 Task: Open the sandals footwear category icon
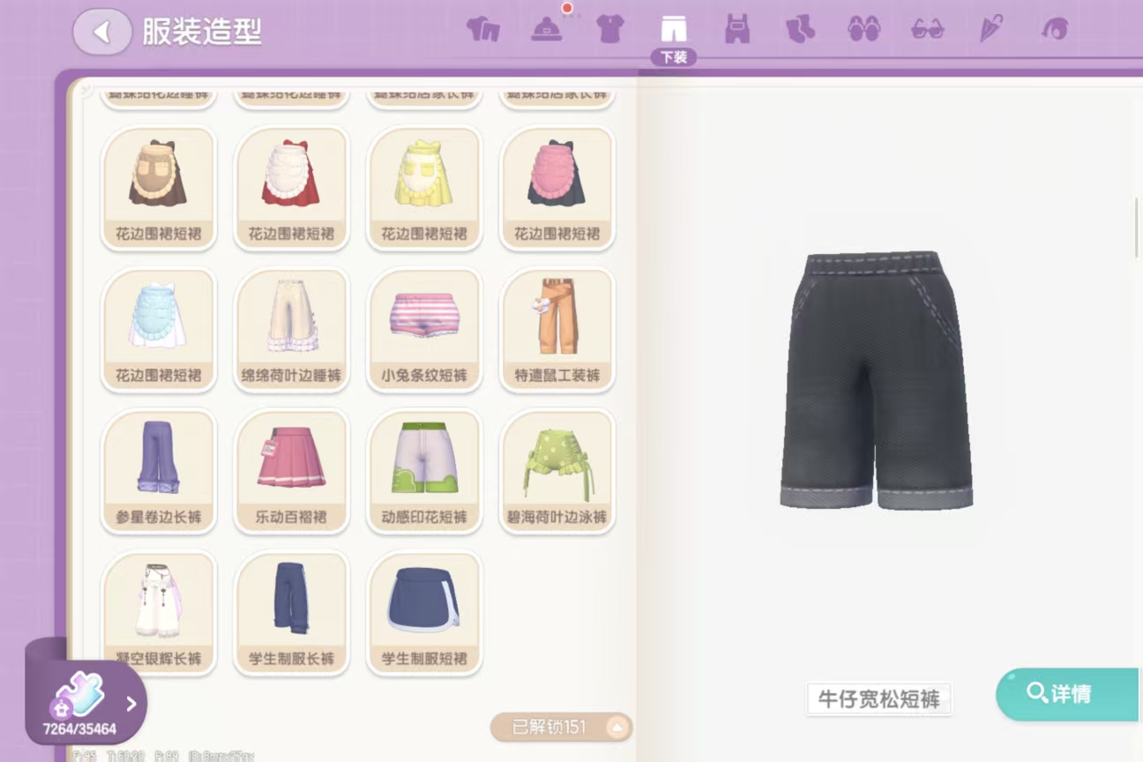point(863,29)
